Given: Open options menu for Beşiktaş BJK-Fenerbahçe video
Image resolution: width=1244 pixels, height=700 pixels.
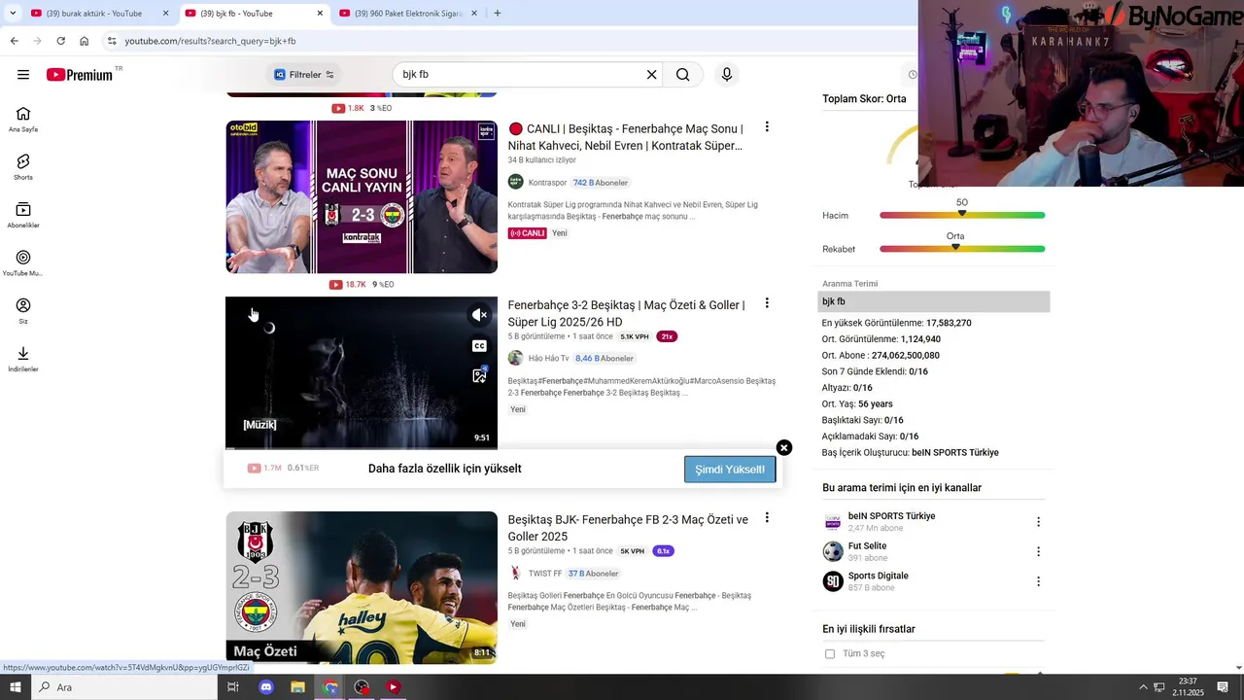Looking at the screenshot, I should (767, 518).
